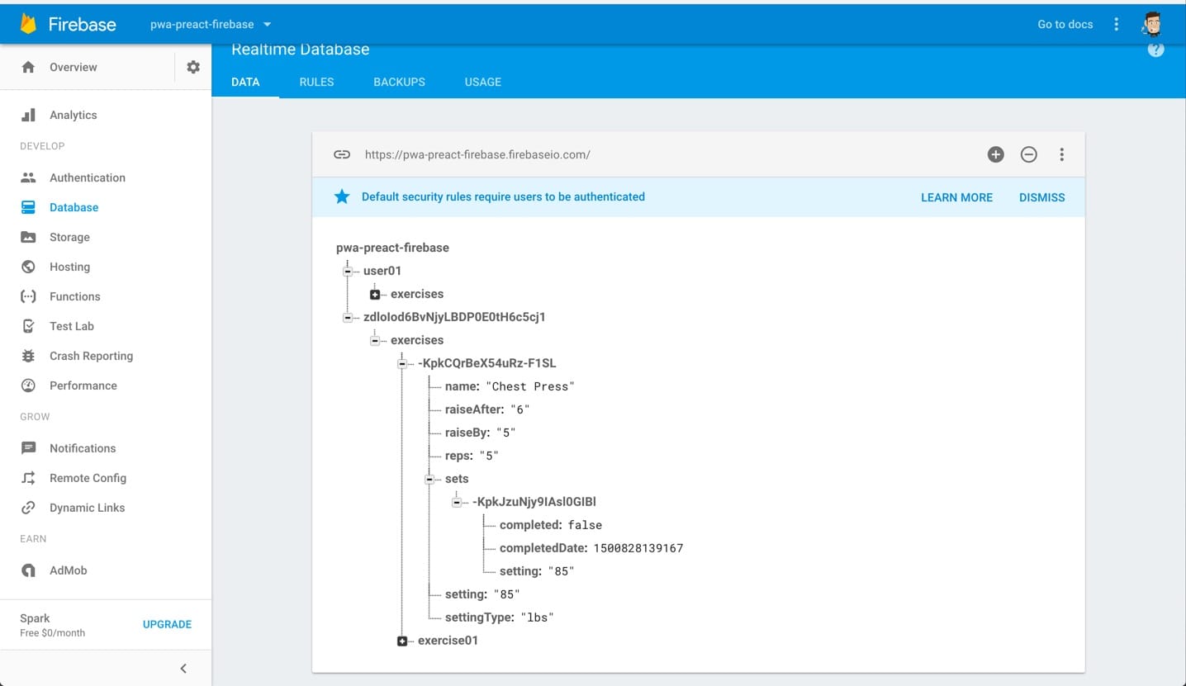1186x686 pixels.
Task: Click the Notifications message icon
Action: pos(28,448)
